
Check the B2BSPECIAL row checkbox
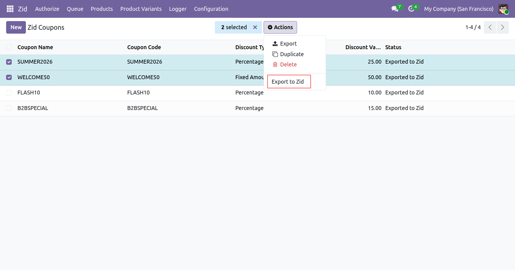[x=9, y=108]
